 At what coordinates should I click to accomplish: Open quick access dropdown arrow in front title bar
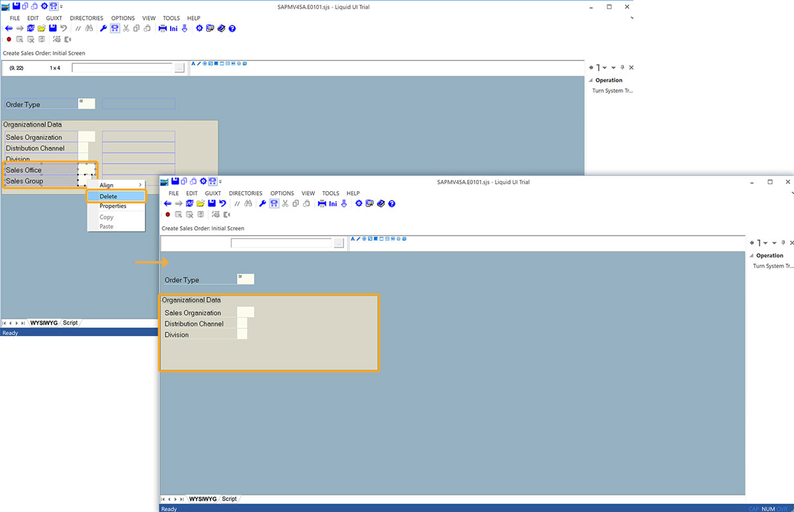click(220, 182)
